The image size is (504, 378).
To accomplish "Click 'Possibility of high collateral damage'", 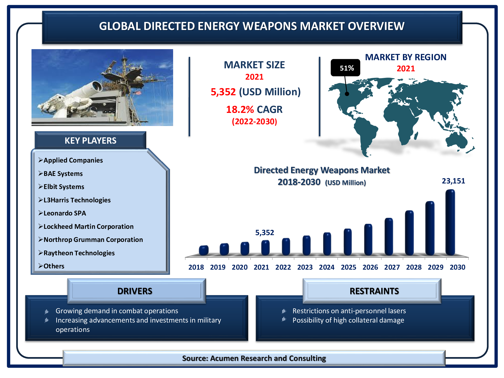I will point(348,320).
